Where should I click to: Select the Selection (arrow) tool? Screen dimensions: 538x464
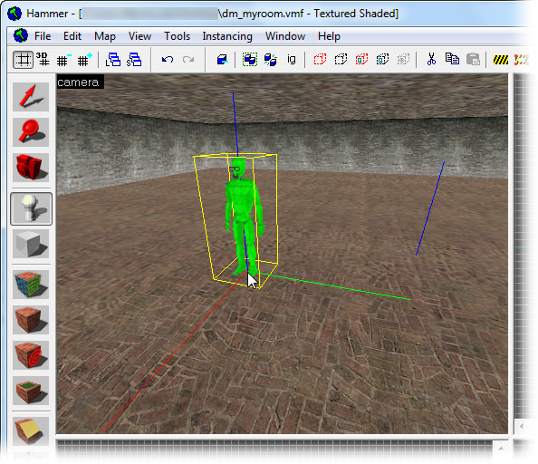tap(31, 97)
